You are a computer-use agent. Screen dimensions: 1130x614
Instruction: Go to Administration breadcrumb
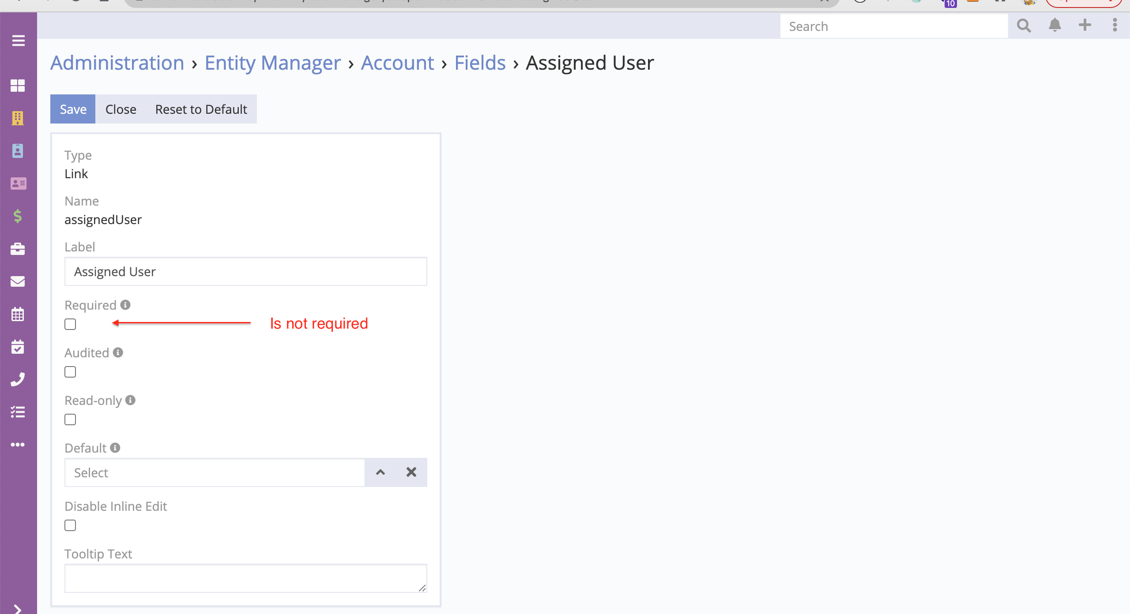pos(117,63)
